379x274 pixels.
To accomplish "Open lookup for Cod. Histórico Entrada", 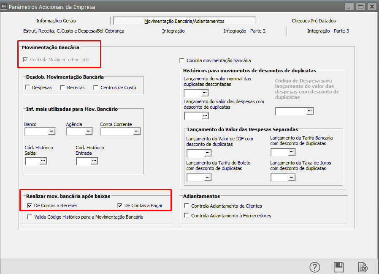I will click(x=94, y=161).
